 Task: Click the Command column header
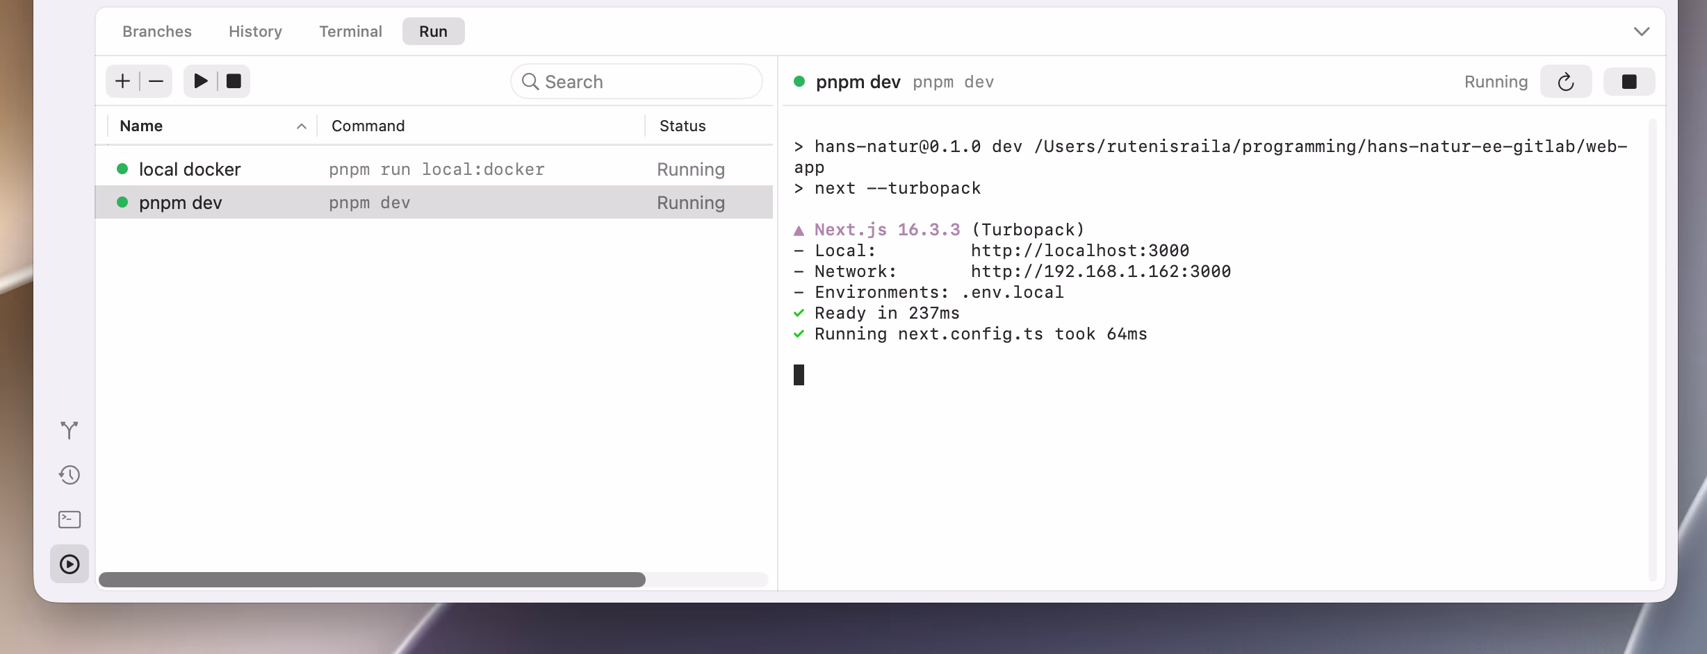(481, 126)
